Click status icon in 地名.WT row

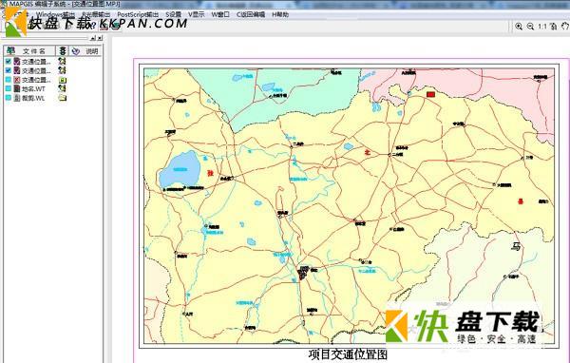(x=62, y=88)
